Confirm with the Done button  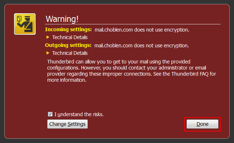click(x=203, y=124)
